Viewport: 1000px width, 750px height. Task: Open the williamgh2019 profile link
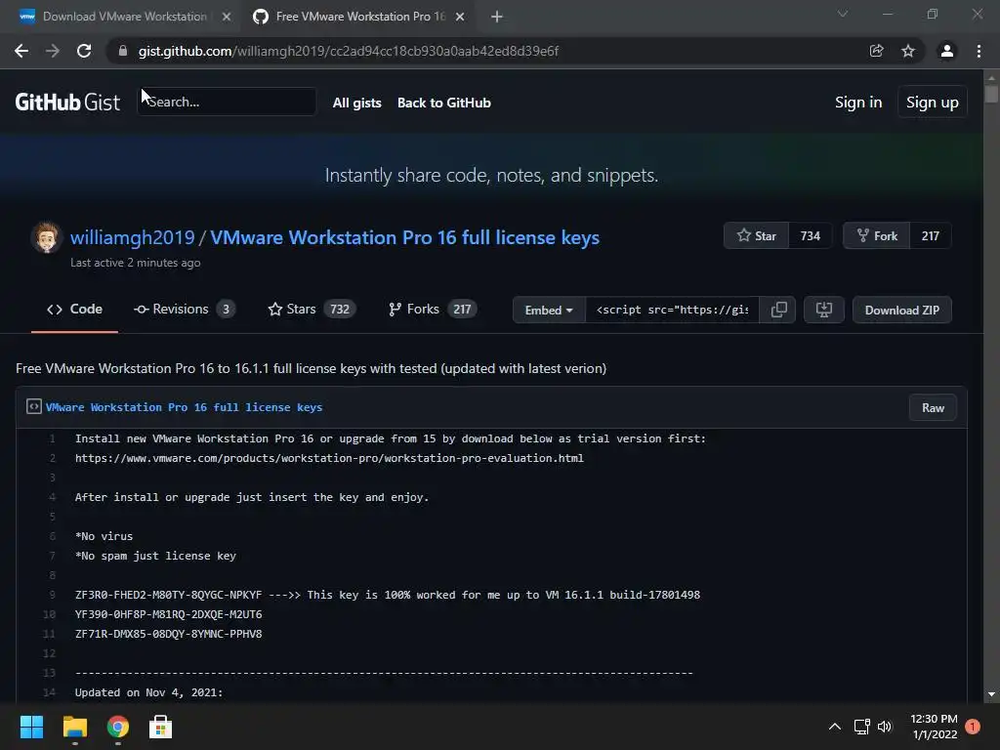coord(132,237)
